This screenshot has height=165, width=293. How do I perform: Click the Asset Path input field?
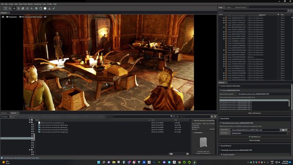coord(255,130)
